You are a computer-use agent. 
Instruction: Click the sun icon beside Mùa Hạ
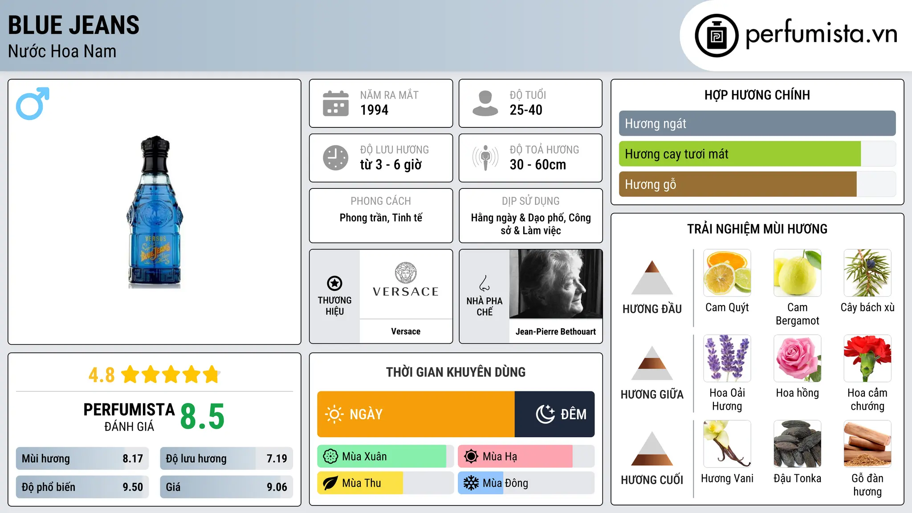[471, 456]
